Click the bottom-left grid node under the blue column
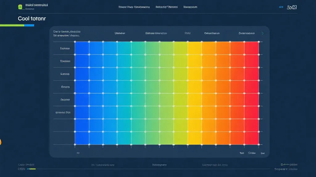The image size is (316, 177). click(x=75, y=144)
